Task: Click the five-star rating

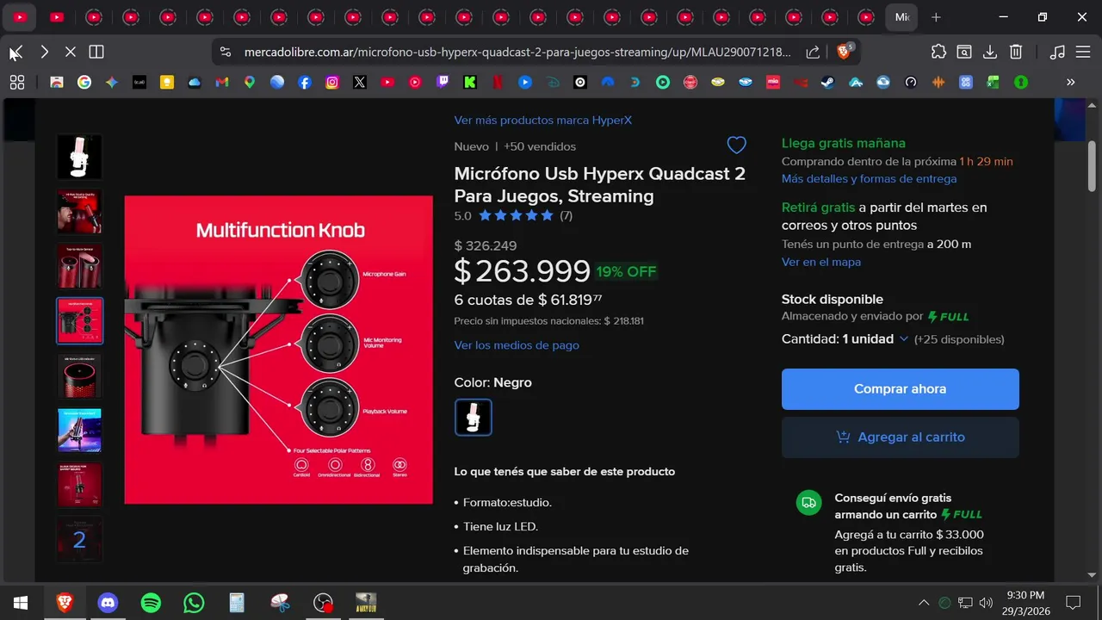Action: pos(517,216)
